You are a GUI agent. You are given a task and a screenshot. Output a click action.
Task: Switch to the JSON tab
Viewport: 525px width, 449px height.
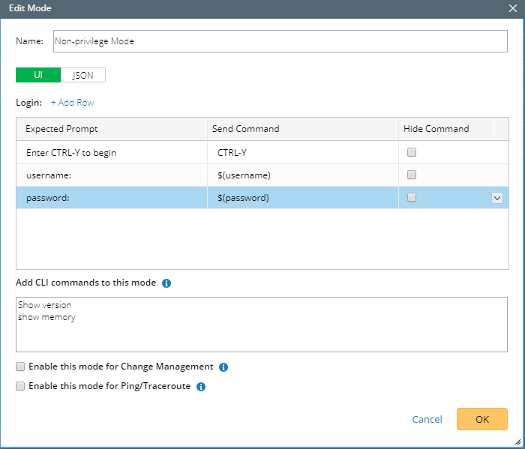83,75
